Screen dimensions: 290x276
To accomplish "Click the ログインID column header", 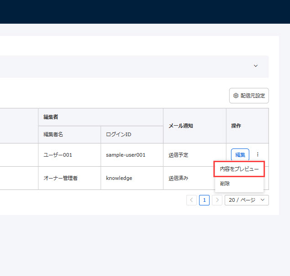I will [x=118, y=135].
